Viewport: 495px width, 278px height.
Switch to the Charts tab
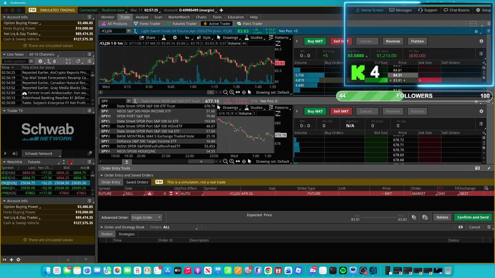click(201, 17)
